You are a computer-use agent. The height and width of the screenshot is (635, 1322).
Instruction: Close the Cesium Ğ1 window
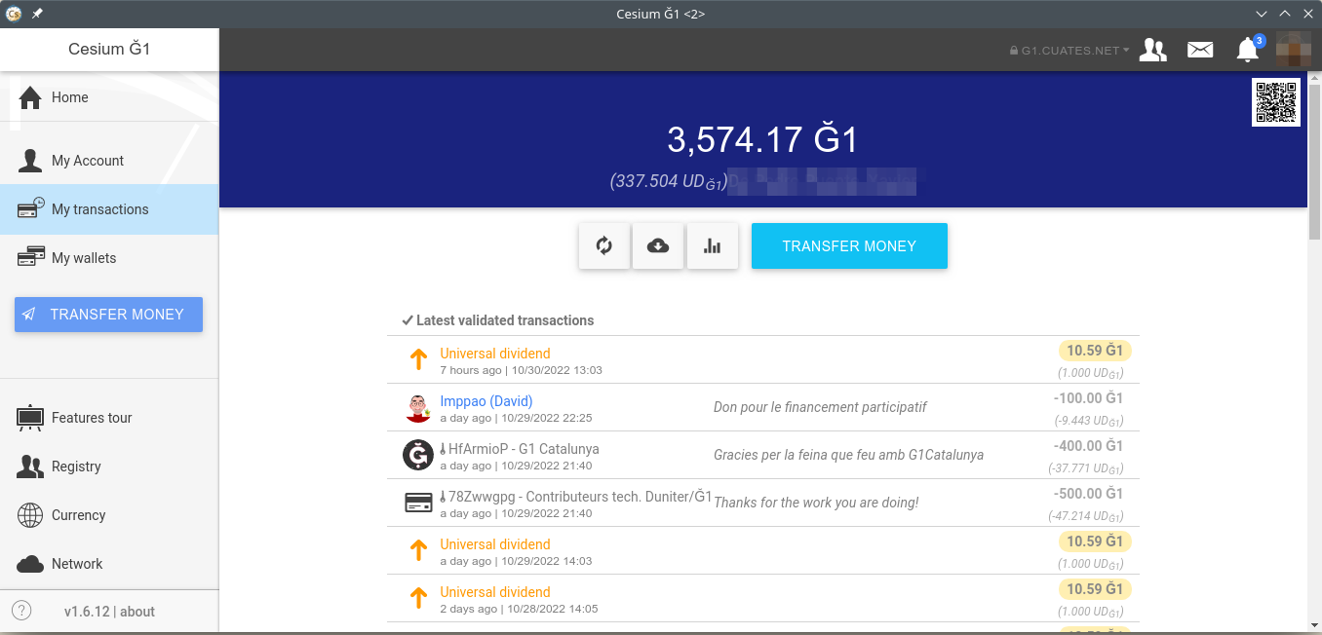tap(1307, 14)
